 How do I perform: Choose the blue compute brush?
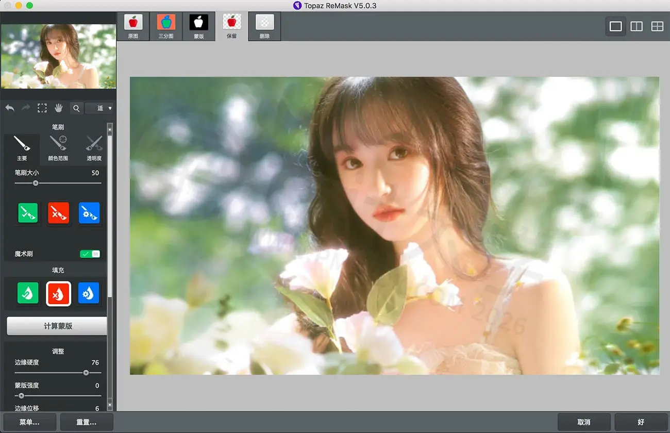(89, 213)
